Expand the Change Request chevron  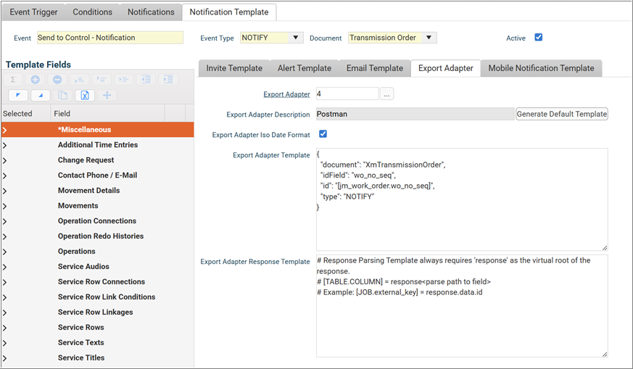click(5, 161)
